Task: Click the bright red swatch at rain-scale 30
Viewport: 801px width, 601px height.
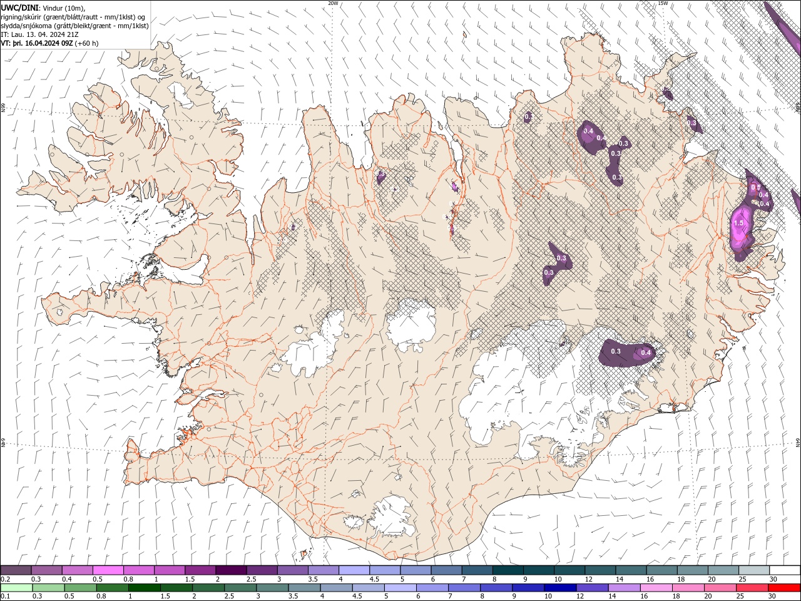Action: [x=783, y=588]
